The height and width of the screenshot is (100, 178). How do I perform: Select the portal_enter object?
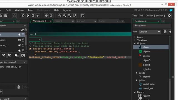click(x=149, y=84)
